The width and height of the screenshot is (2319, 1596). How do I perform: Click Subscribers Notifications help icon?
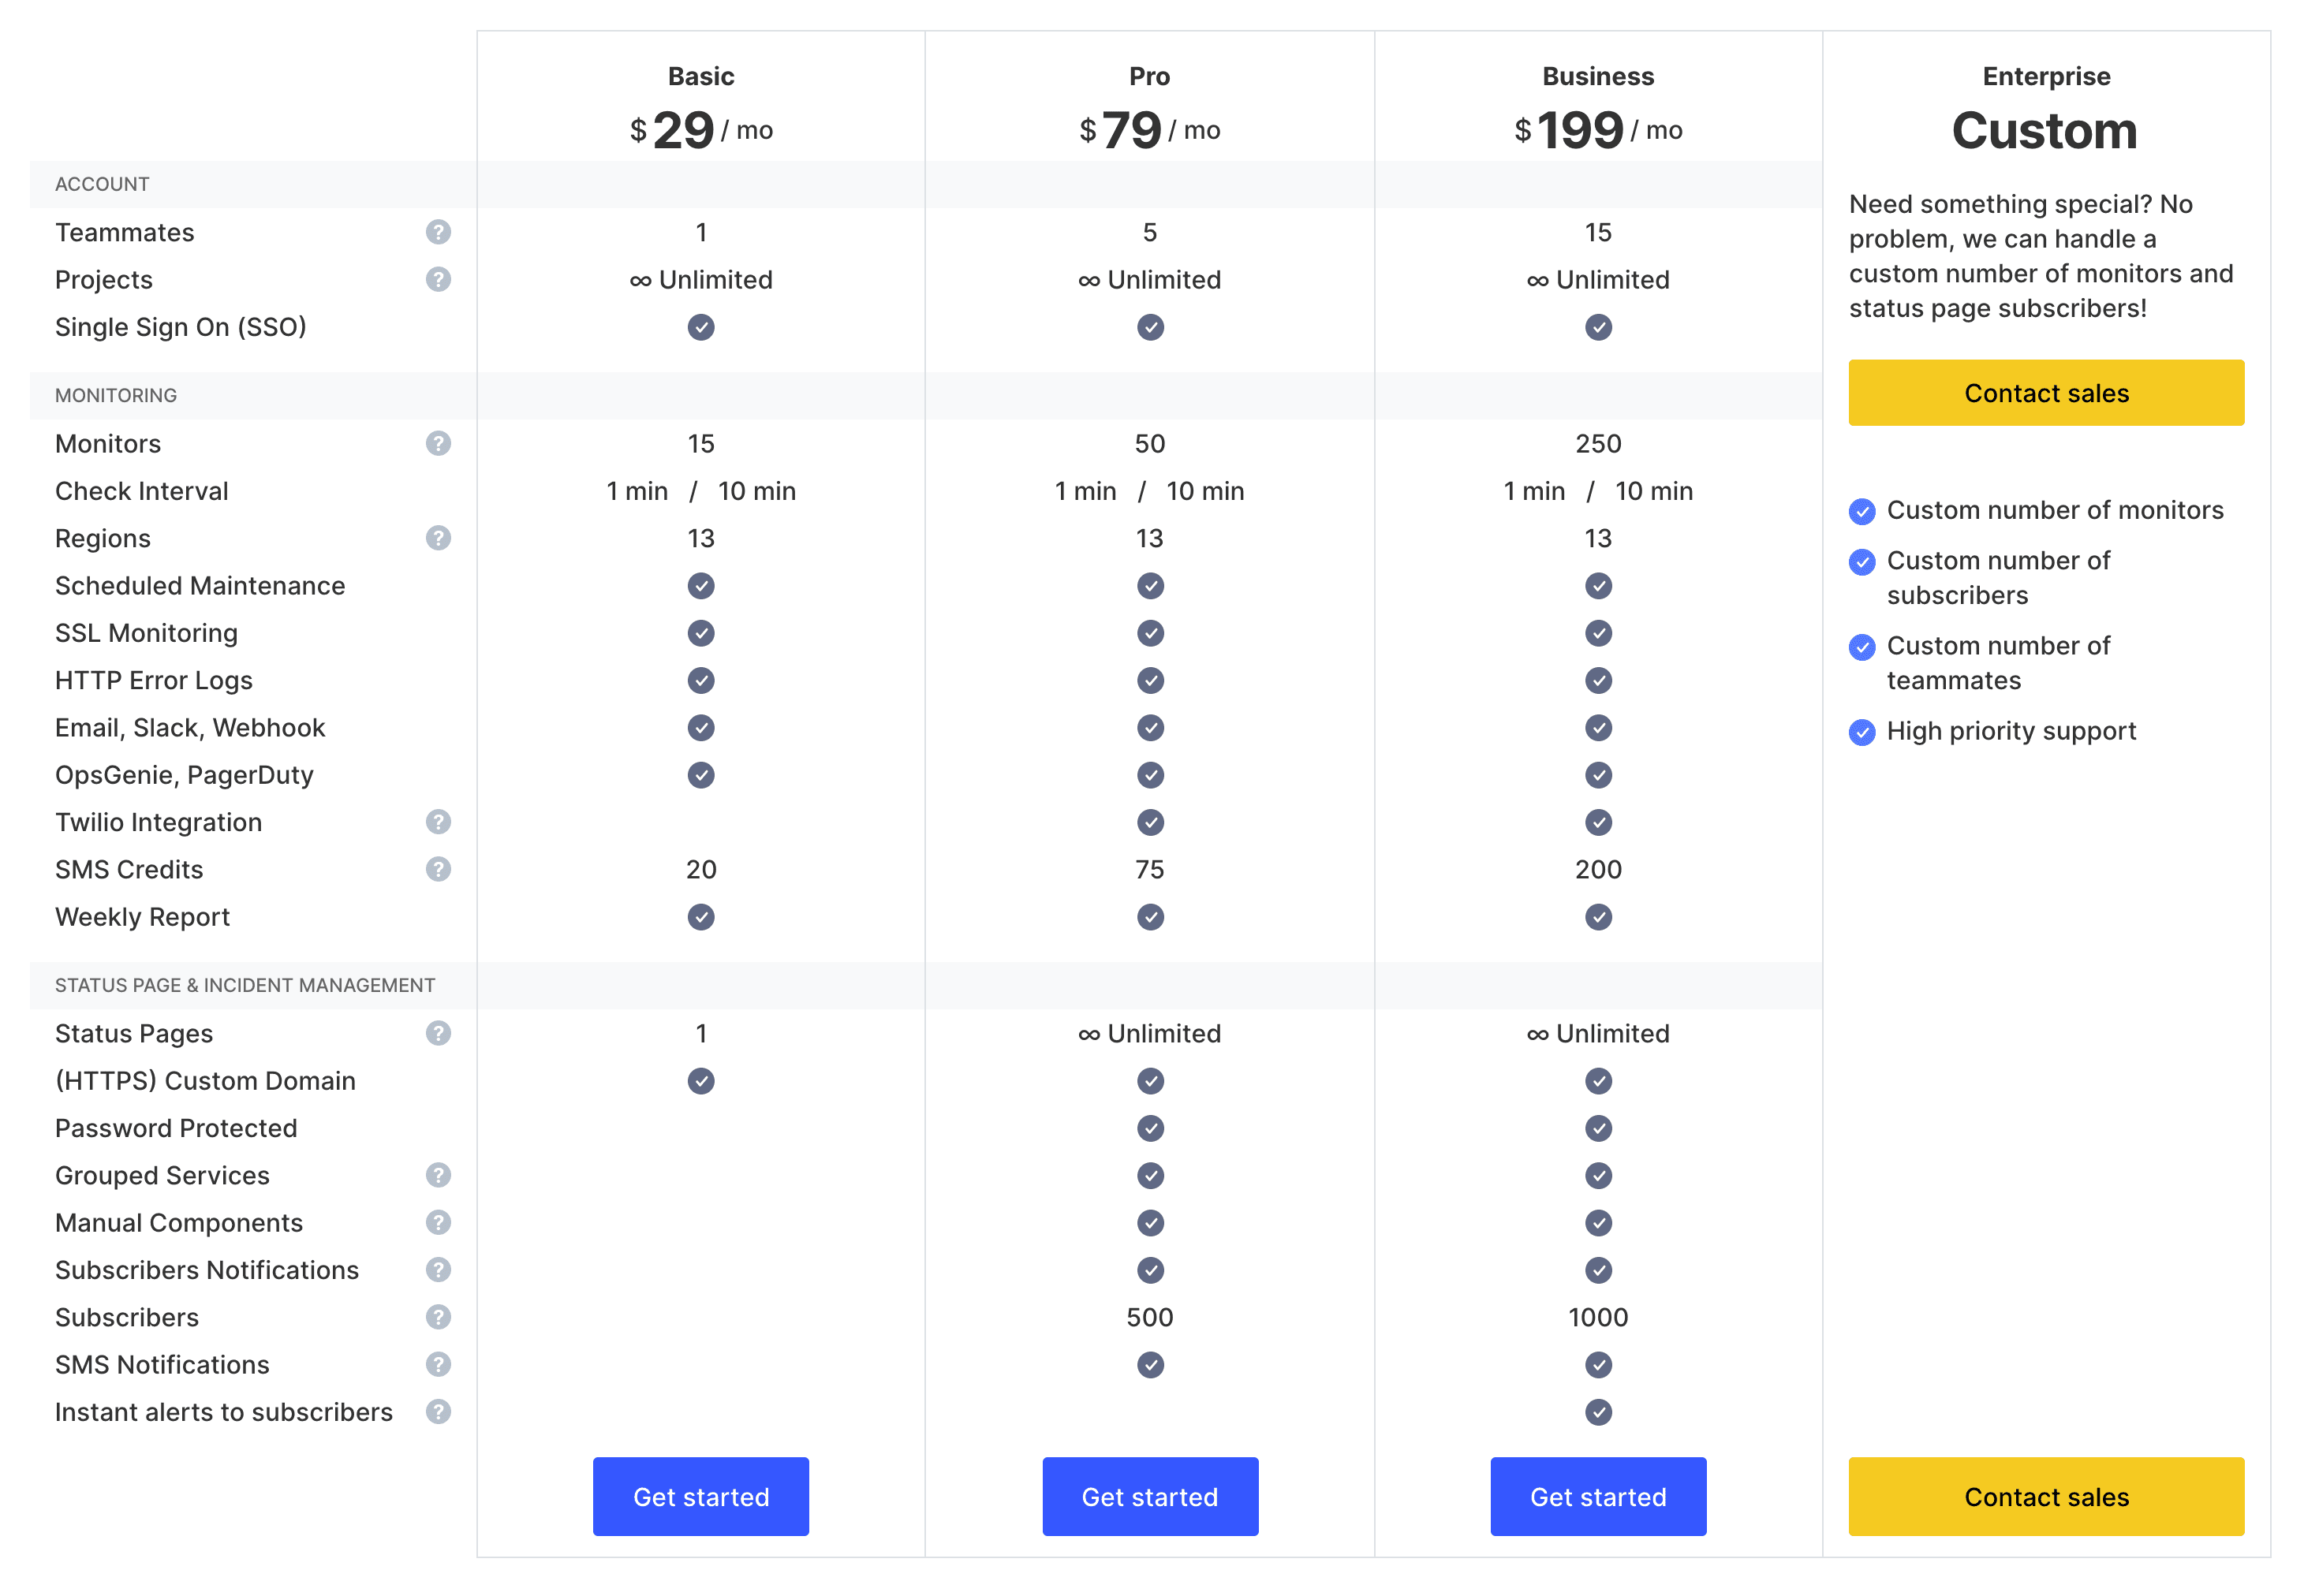coord(438,1270)
